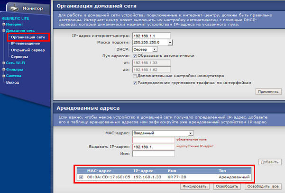Expand the Система section icon

(3, 76)
